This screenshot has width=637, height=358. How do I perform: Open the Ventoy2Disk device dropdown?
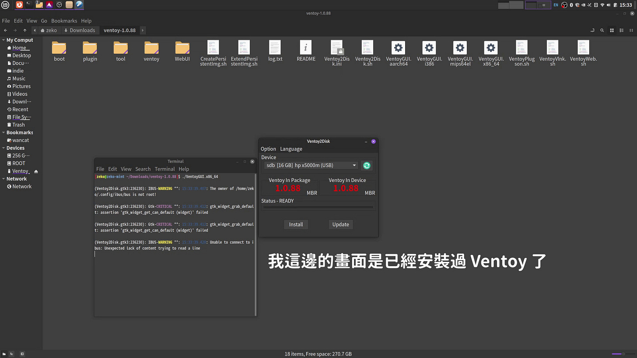pos(311,165)
